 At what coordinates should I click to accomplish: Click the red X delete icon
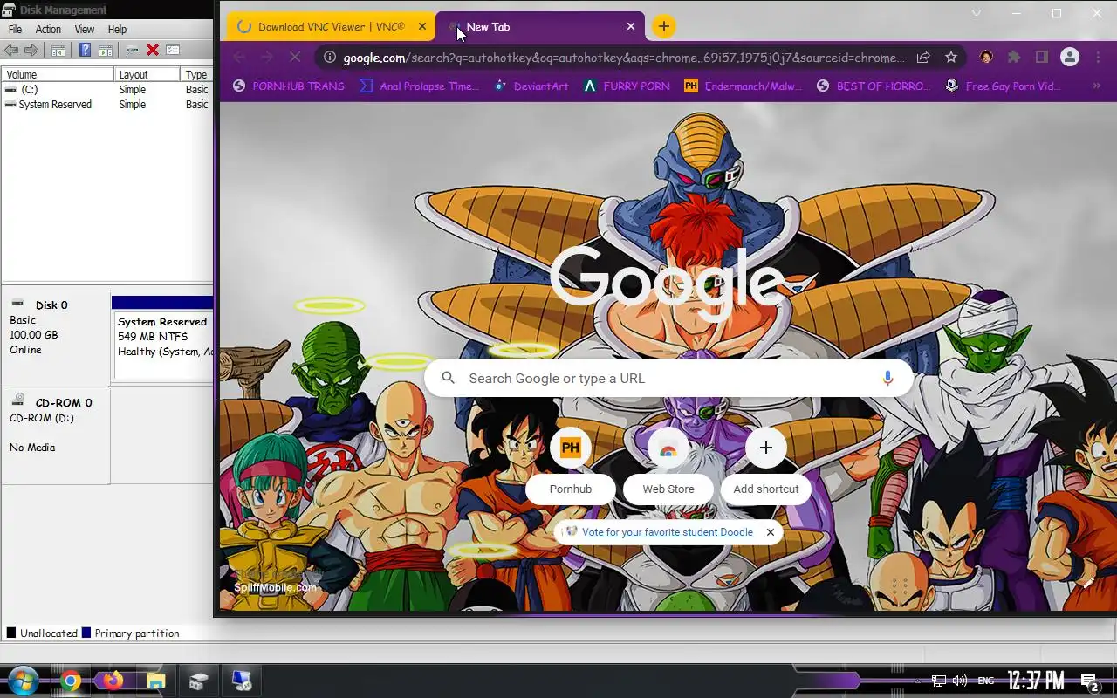coord(153,51)
